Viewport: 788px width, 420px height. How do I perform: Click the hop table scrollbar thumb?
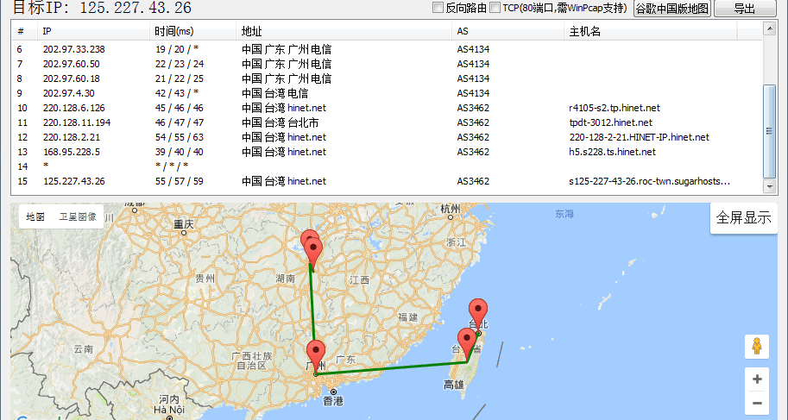[x=769, y=131]
